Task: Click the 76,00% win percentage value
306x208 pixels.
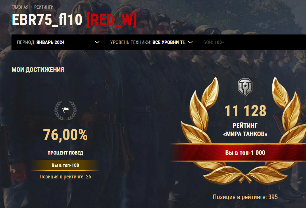Action: (66, 135)
